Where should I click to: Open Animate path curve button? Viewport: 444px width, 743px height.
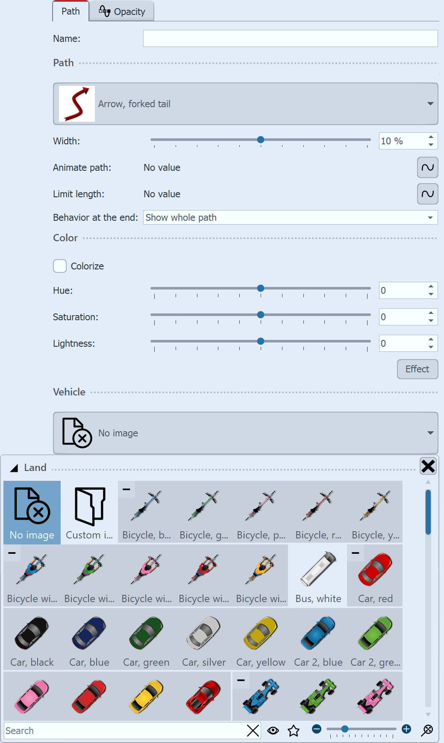(x=427, y=167)
